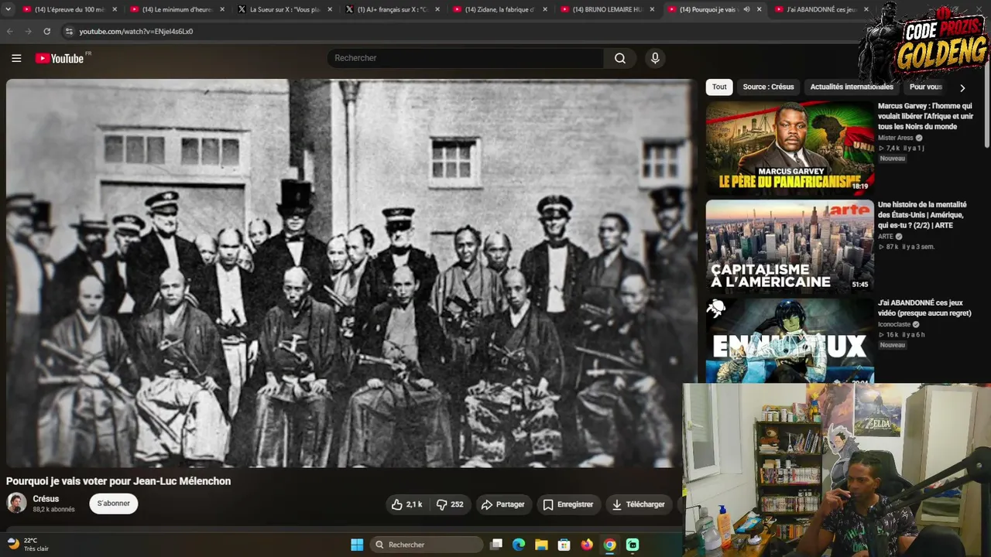The image size is (991, 557).
Task: Open the Crésus channel avatar
Action: (x=16, y=503)
